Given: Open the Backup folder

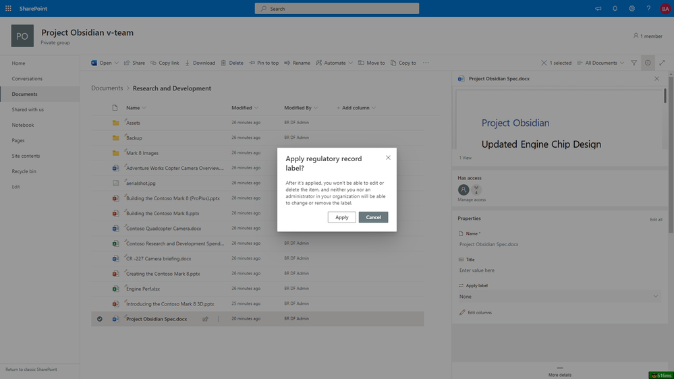Looking at the screenshot, I should (x=134, y=138).
